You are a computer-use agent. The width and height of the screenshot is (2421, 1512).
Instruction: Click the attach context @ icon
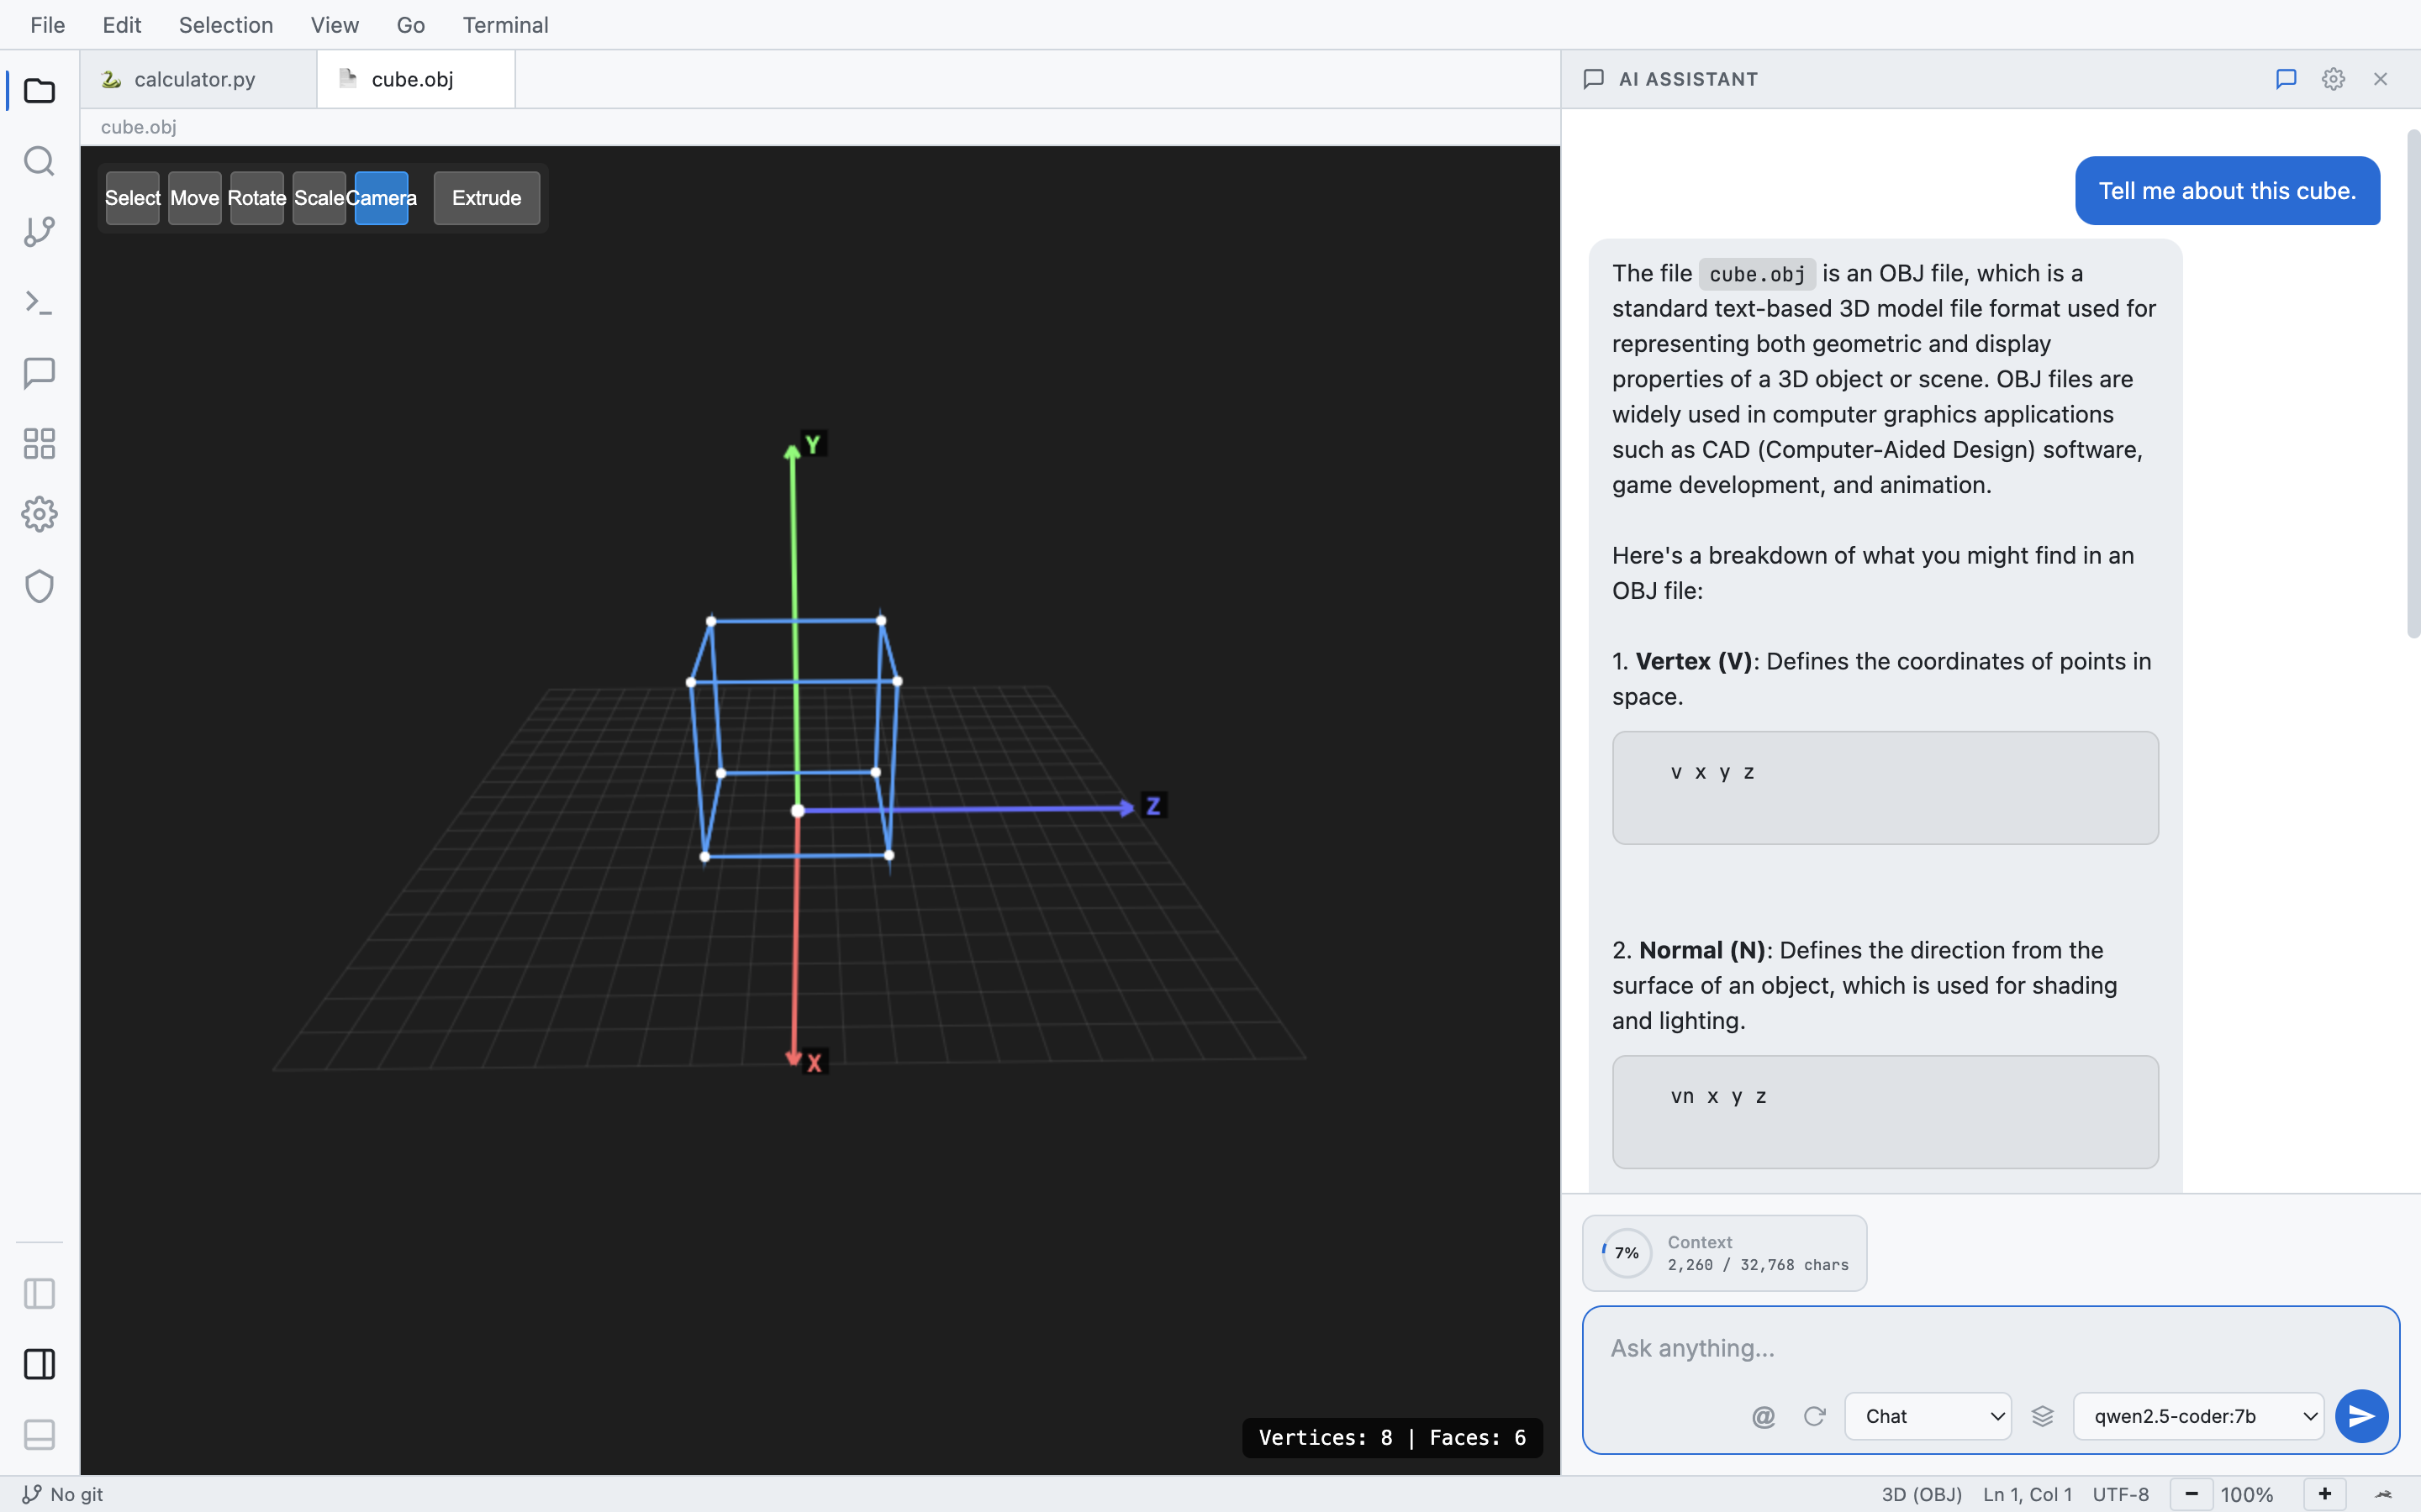pos(1764,1416)
